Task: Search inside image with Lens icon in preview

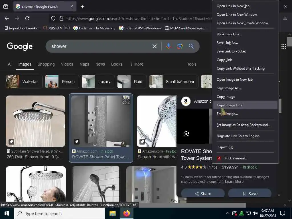Action: (x=186, y=134)
